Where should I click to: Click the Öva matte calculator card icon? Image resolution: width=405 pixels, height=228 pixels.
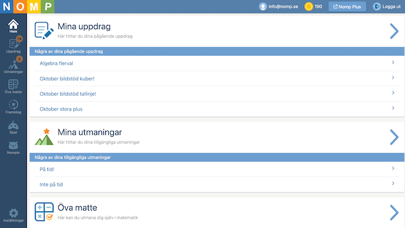(44, 212)
